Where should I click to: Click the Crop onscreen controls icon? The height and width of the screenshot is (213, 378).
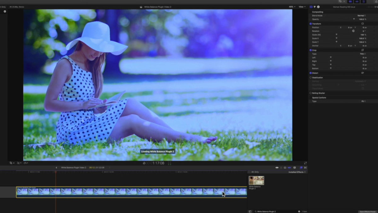tap(363, 50)
